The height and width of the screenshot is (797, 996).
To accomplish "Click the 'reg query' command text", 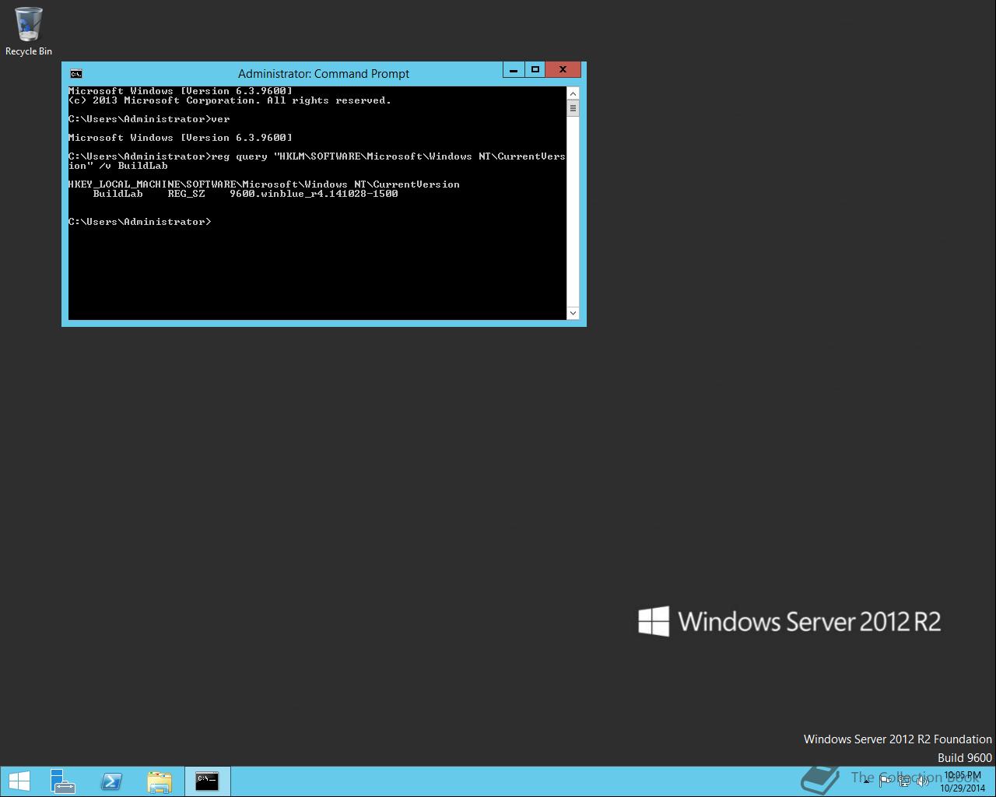I will click(239, 156).
